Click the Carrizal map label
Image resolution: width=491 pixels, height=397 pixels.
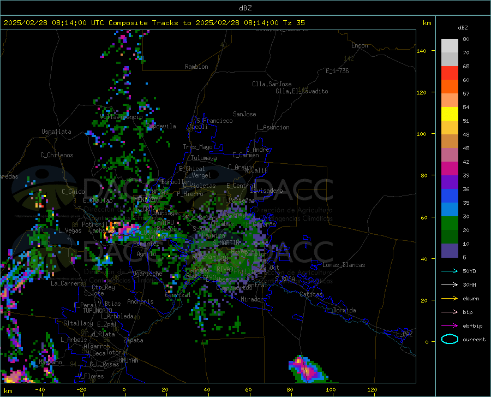[178, 295]
